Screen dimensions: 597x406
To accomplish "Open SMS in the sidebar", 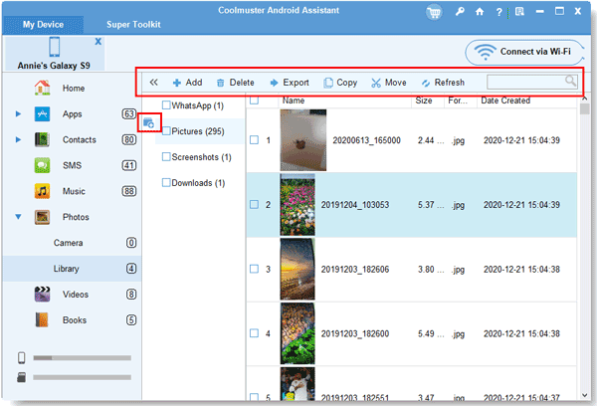I will tap(72, 165).
